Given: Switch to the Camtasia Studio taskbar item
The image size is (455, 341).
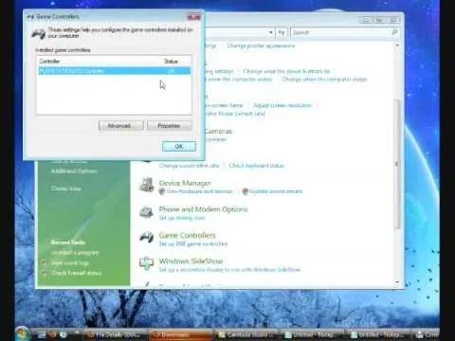Looking at the screenshot, I should click(247, 334).
